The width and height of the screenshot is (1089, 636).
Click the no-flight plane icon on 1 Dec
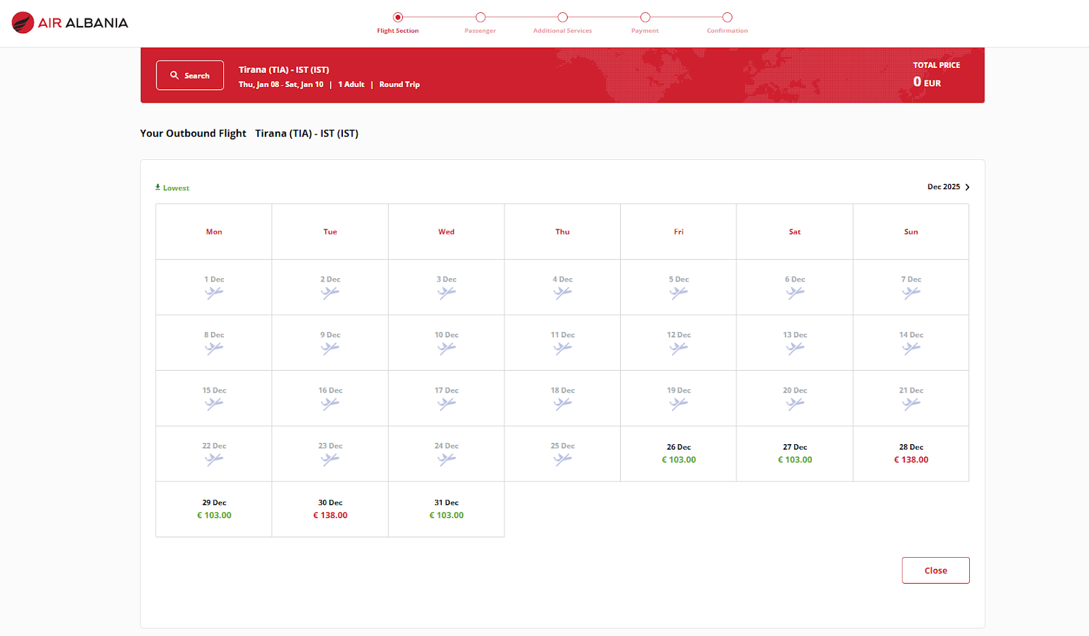[214, 293]
